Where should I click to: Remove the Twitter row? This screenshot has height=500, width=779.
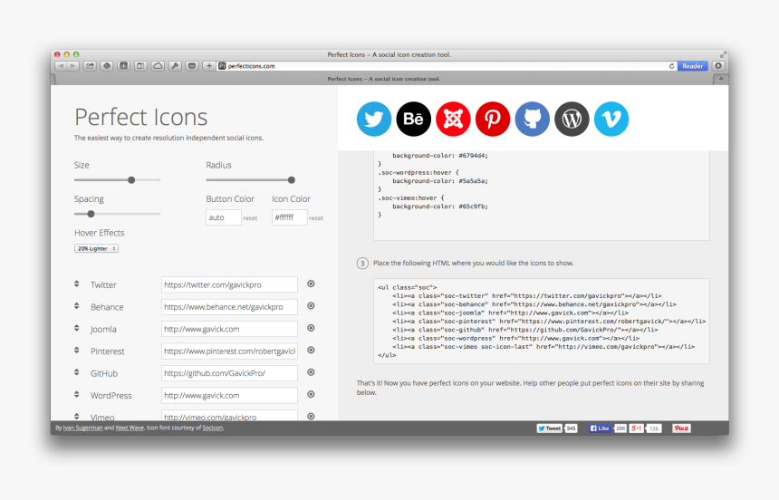[x=311, y=284]
